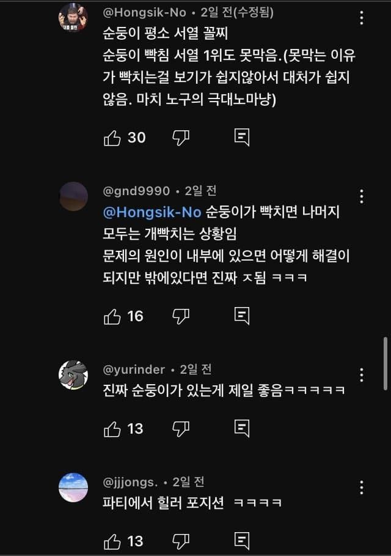
Task: Open options menu for @gnd9990 comment
Action: 362,196
